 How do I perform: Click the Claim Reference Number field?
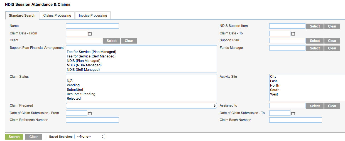pos(92,120)
